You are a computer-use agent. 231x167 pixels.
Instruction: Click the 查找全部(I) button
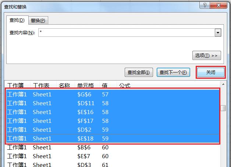coord(139,72)
